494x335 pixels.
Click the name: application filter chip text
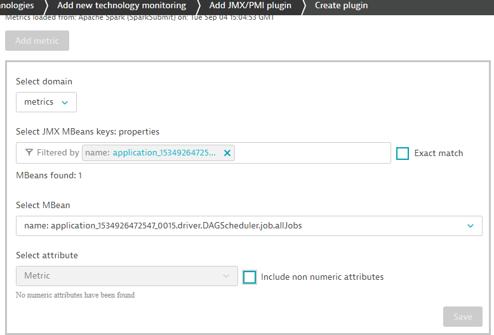click(x=152, y=153)
